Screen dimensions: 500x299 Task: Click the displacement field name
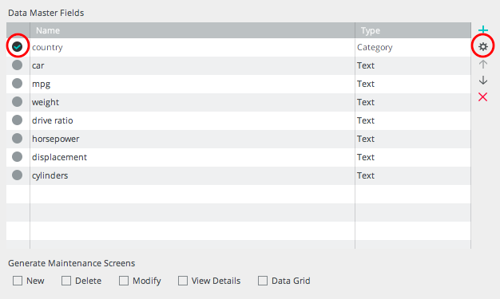point(59,157)
